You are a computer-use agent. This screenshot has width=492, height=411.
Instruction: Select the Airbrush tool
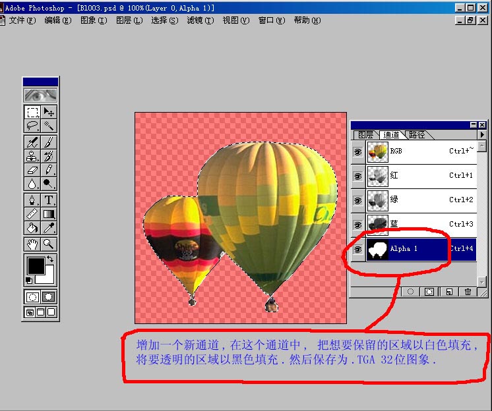(x=32, y=142)
